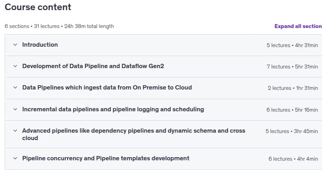Expand the Introduction section chevron
Image resolution: width=322 pixels, height=170 pixels.
click(x=15, y=45)
